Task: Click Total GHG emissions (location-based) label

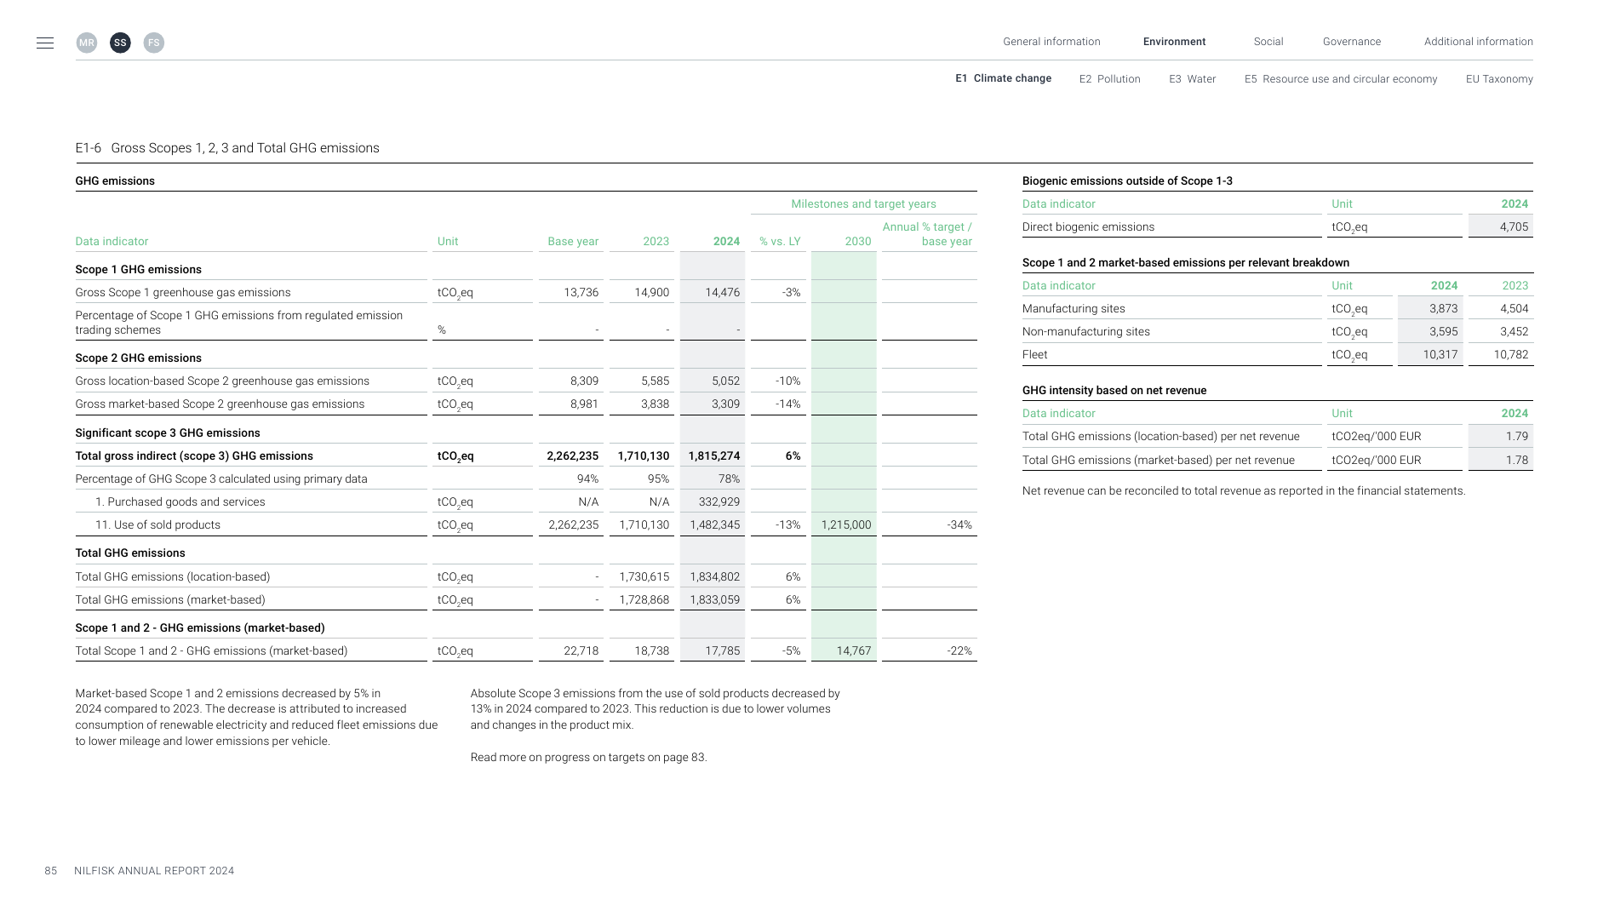Action: (x=173, y=576)
